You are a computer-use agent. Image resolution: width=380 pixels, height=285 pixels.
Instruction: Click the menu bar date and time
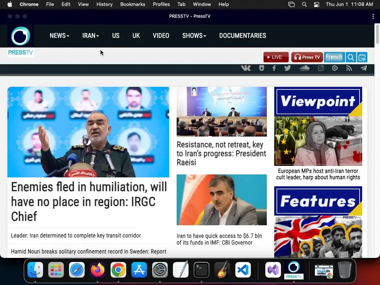349,4
